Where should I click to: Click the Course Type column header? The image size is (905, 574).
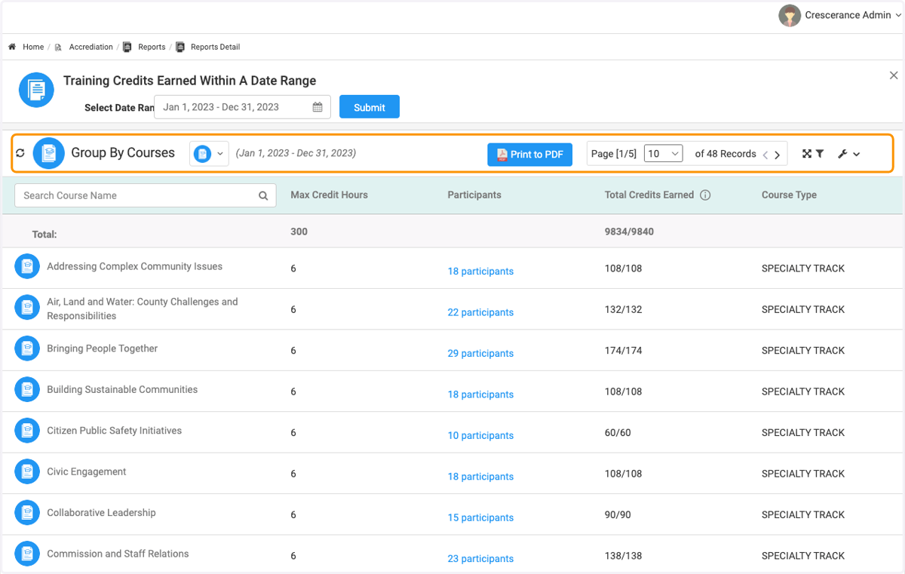[789, 195]
